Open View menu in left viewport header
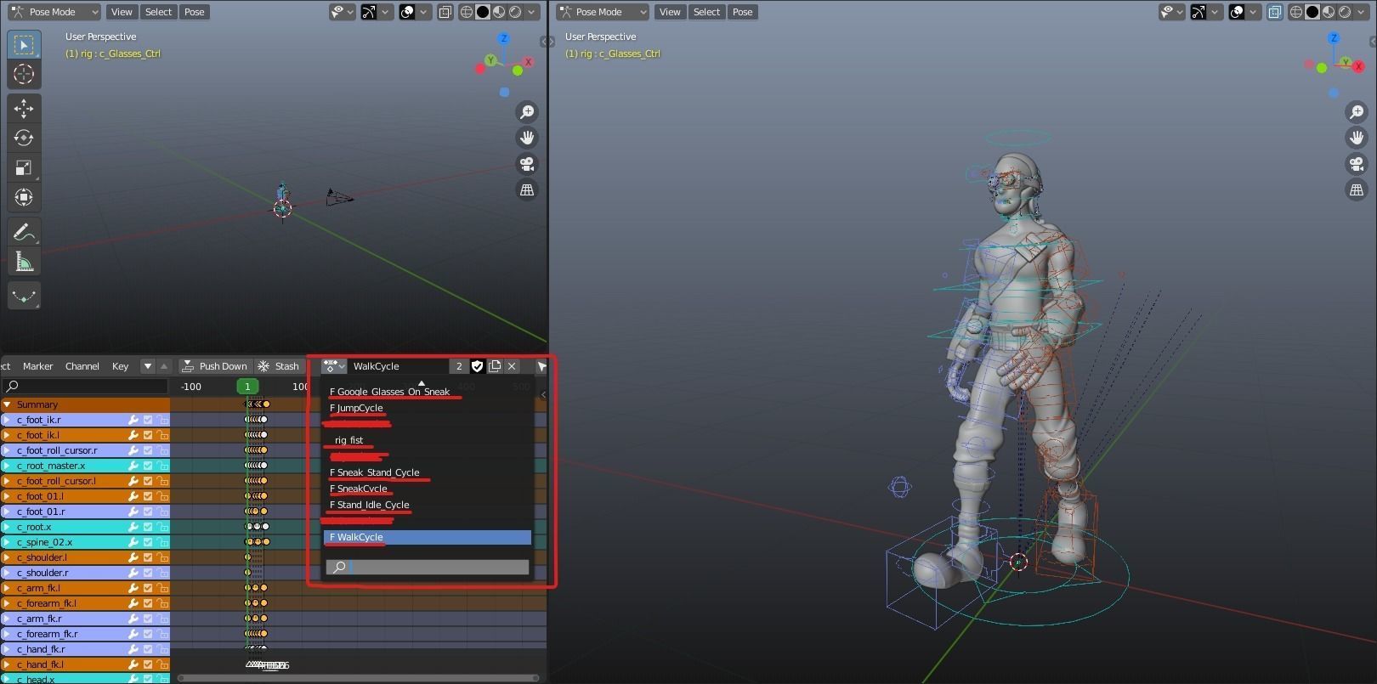Image resolution: width=1377 pixels, height=684 pixels. pos(122,12)
